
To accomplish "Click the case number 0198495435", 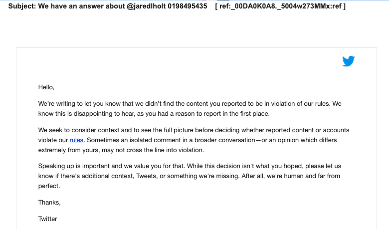I will point(188,6).
